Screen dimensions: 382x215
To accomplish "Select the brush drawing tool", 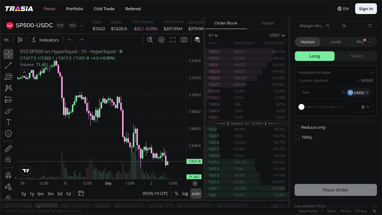I will (8, 111).
